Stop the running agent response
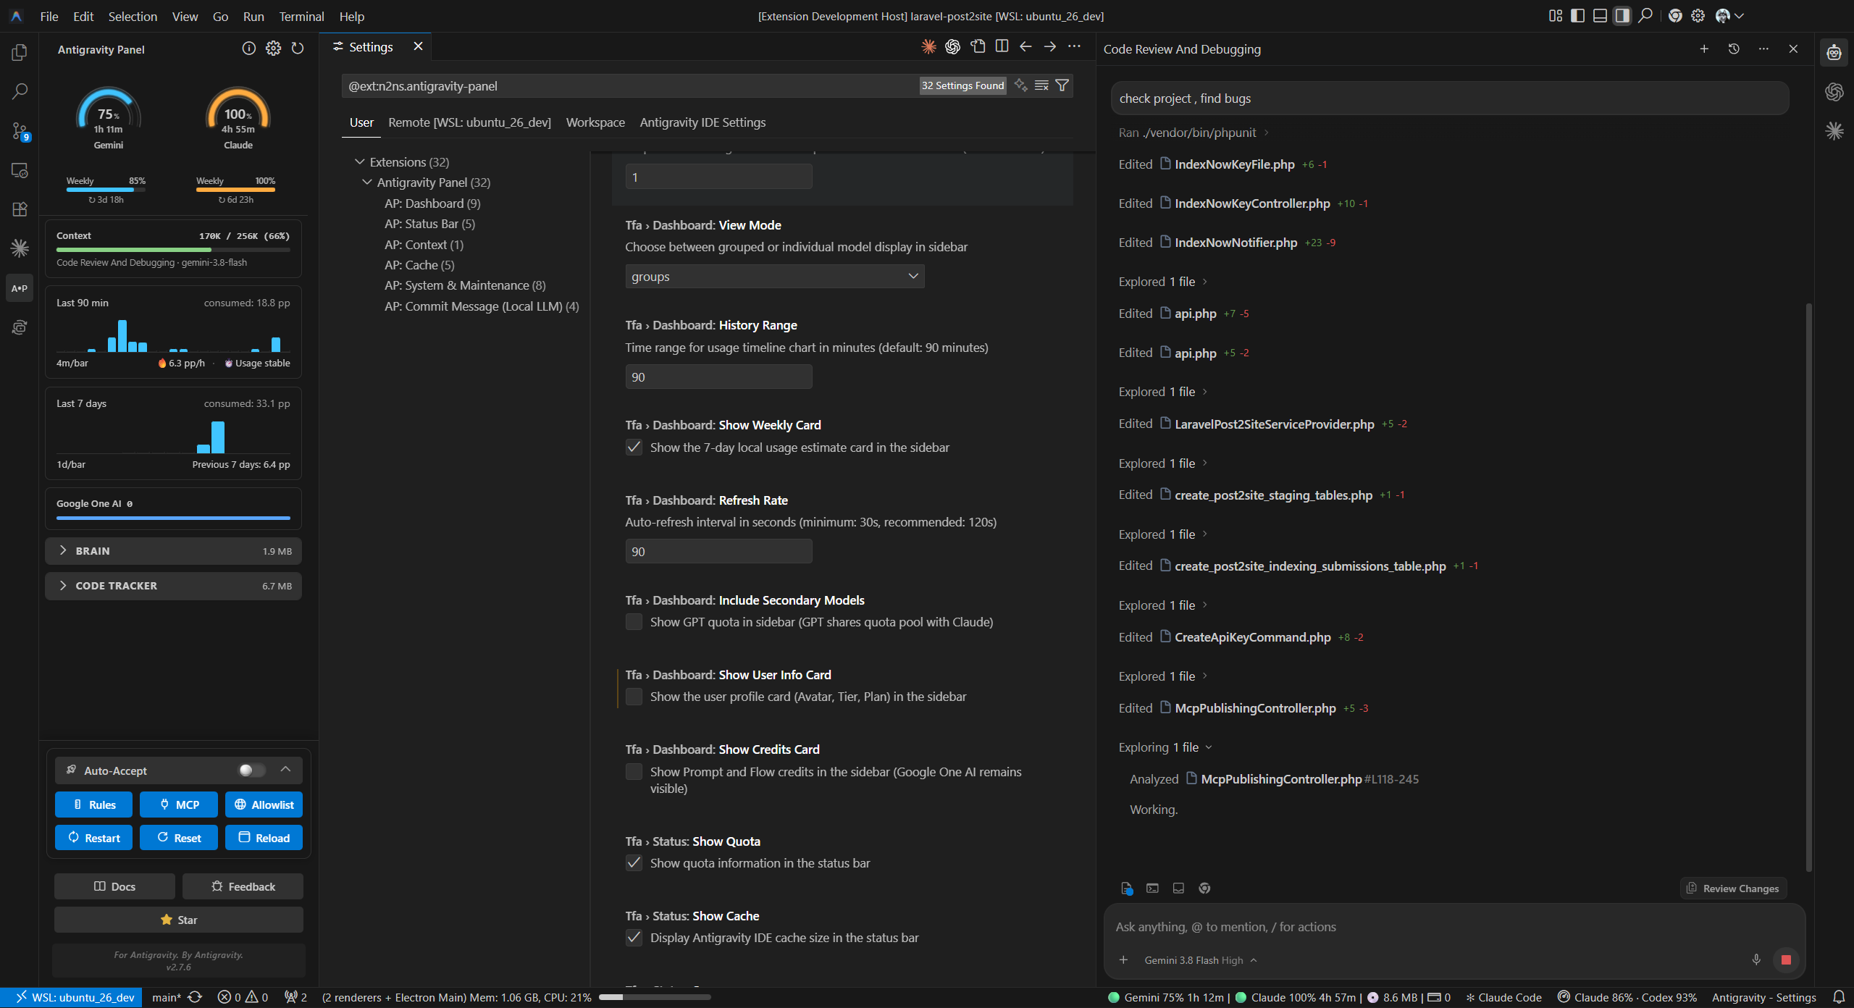 (1786, 960)
